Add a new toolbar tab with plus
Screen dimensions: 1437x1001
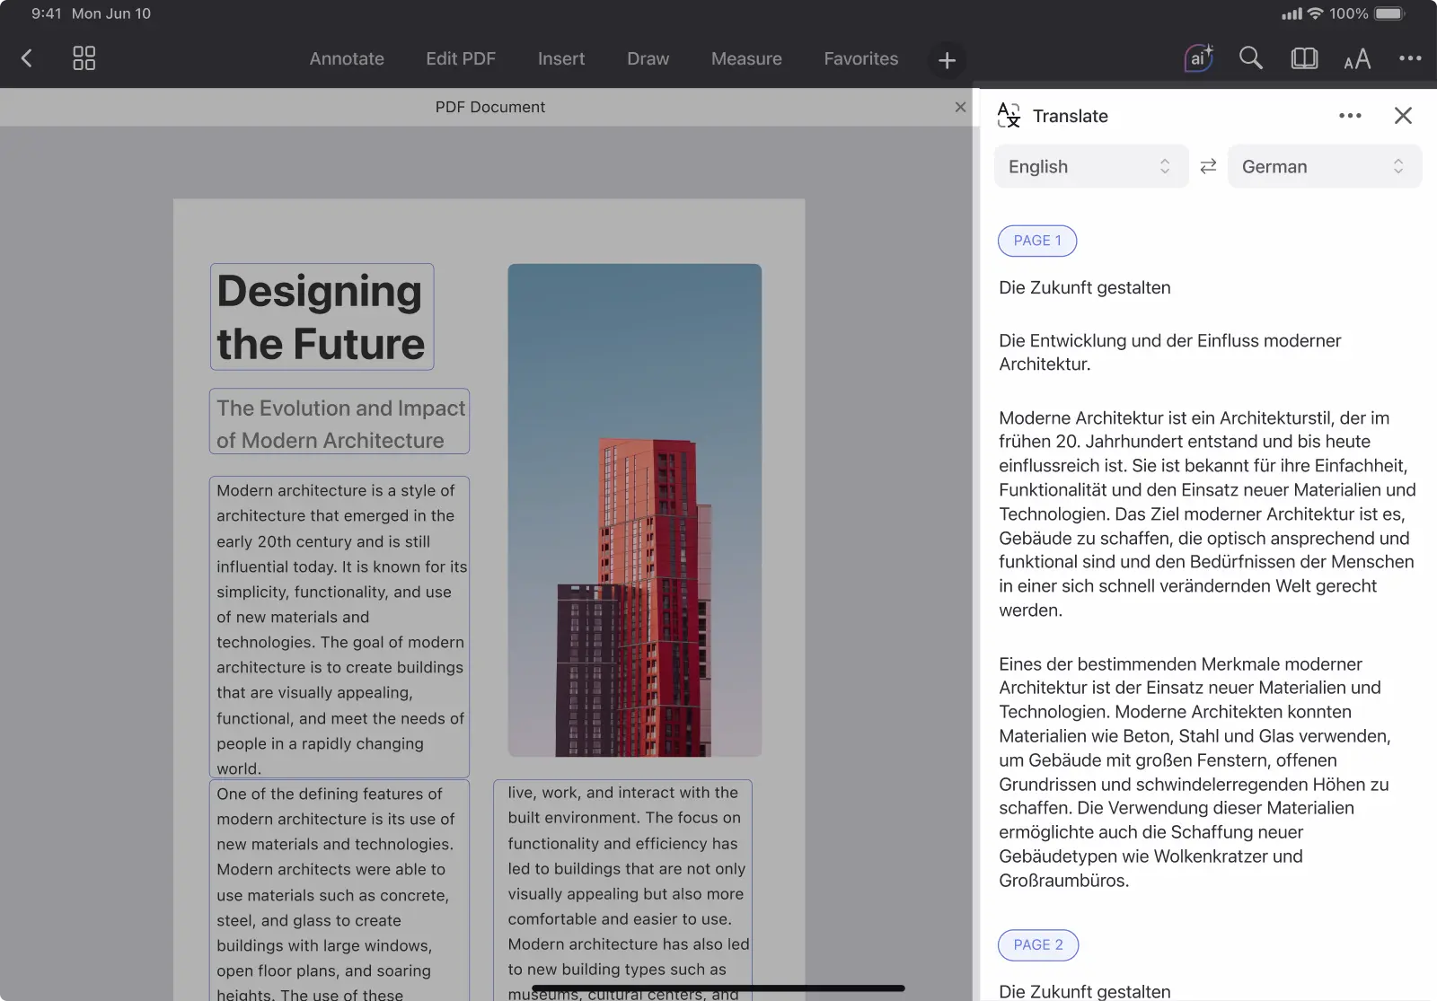(947, 61)
